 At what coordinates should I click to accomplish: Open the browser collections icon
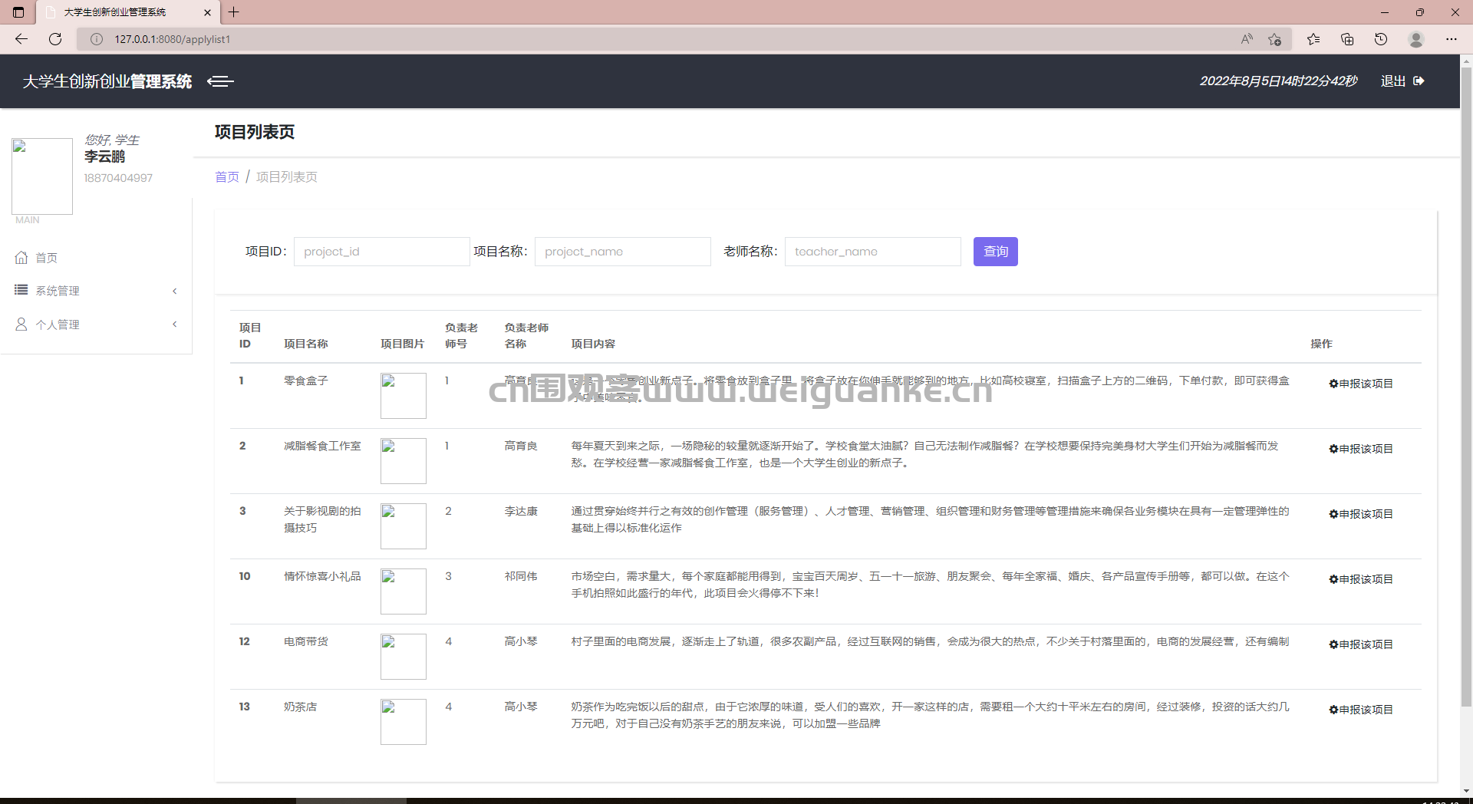click(x=1346, y=39)
